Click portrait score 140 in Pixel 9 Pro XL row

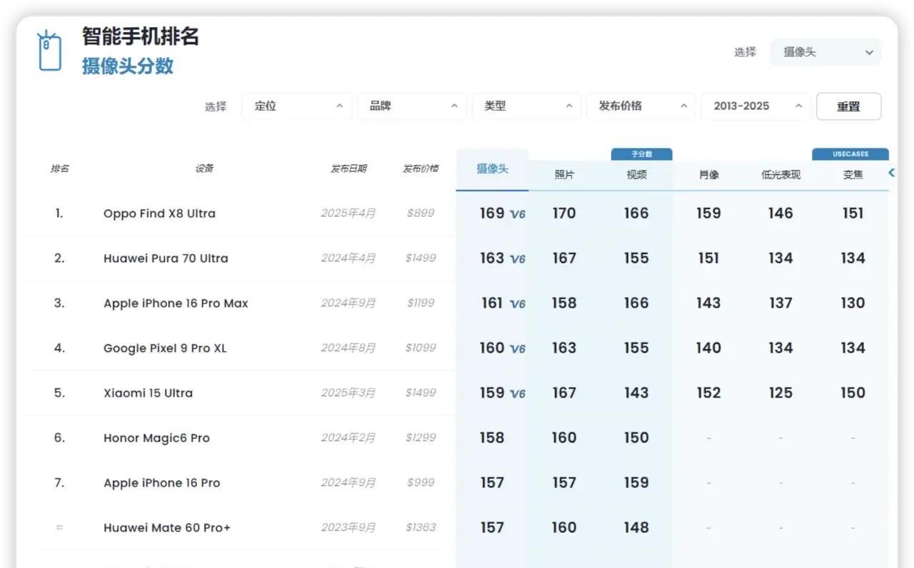(x=708, y=348)
